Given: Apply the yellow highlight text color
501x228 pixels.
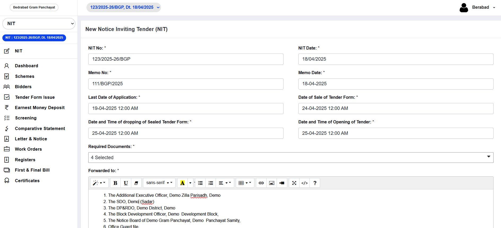Looking at the screenshot, I should (x=182, y=183).
